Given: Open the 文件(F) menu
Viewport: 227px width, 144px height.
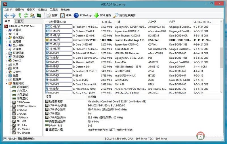Looking at the screenshot, I should coord(8,10).
